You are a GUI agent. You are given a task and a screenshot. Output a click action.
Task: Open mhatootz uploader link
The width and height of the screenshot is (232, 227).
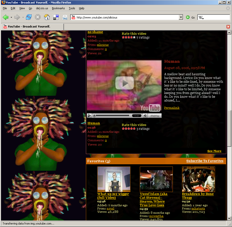198,209
